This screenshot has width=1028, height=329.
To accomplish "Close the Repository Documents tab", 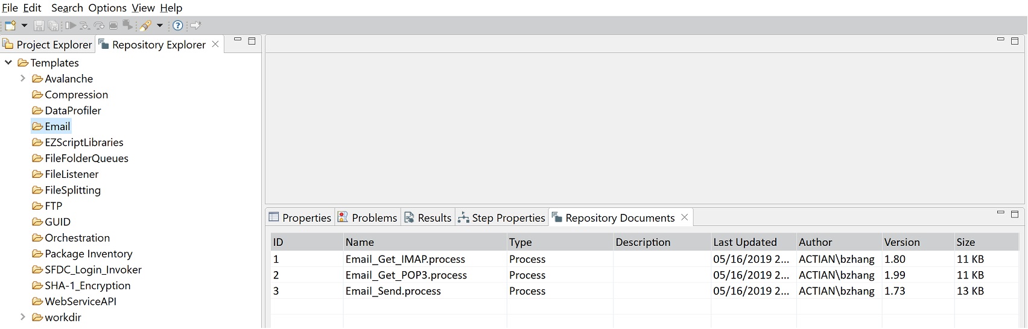I will [x=685, y=218].
